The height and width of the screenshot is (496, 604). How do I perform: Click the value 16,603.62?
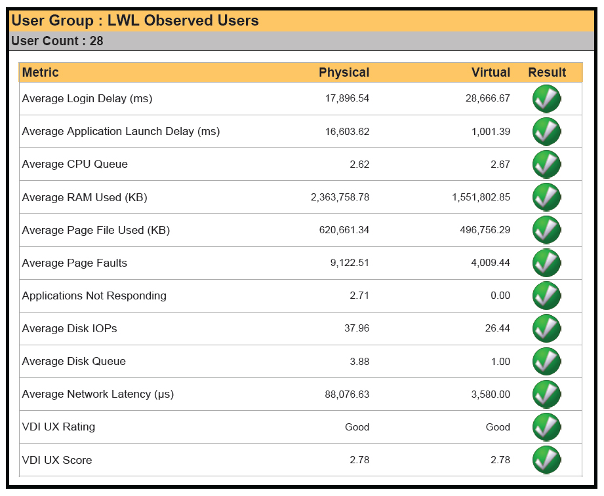click(347, 132)
